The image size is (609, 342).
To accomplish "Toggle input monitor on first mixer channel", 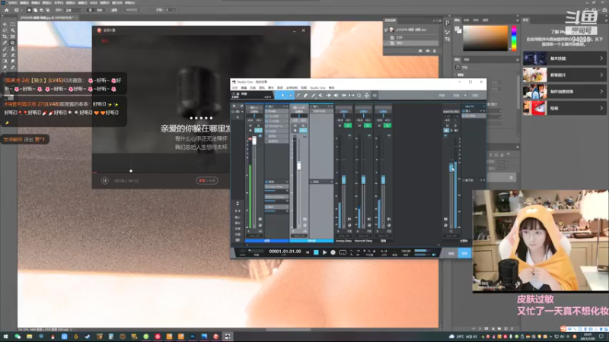I will [258, 131].
